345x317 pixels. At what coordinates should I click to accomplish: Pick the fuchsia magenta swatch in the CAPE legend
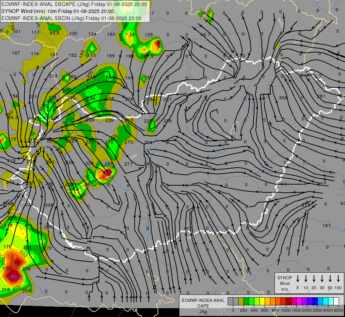[299, 302]
